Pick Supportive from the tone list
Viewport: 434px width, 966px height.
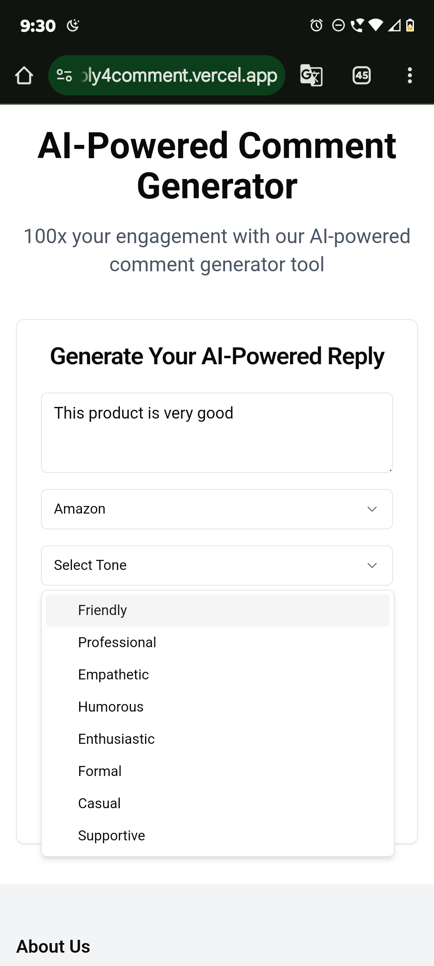pyautogui.click(x=218, y=836)
